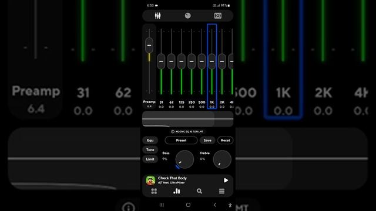This screenshot has width=376, height=211.
Task: Open the Preset selector
Action: pos(181,141)
